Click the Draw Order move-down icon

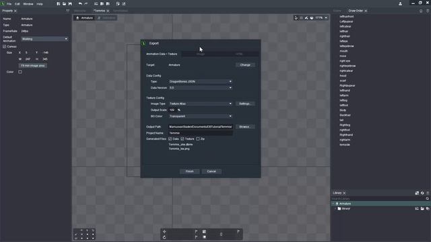(428, 11)
